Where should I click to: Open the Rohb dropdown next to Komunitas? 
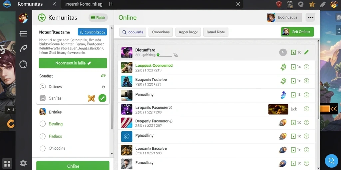(98, 18)
